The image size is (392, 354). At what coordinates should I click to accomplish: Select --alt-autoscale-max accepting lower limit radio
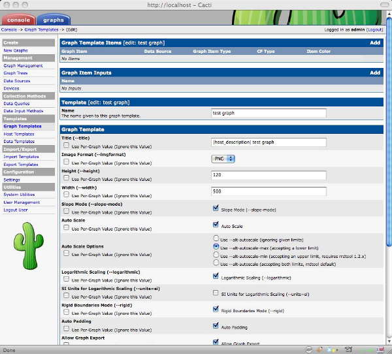216,246
